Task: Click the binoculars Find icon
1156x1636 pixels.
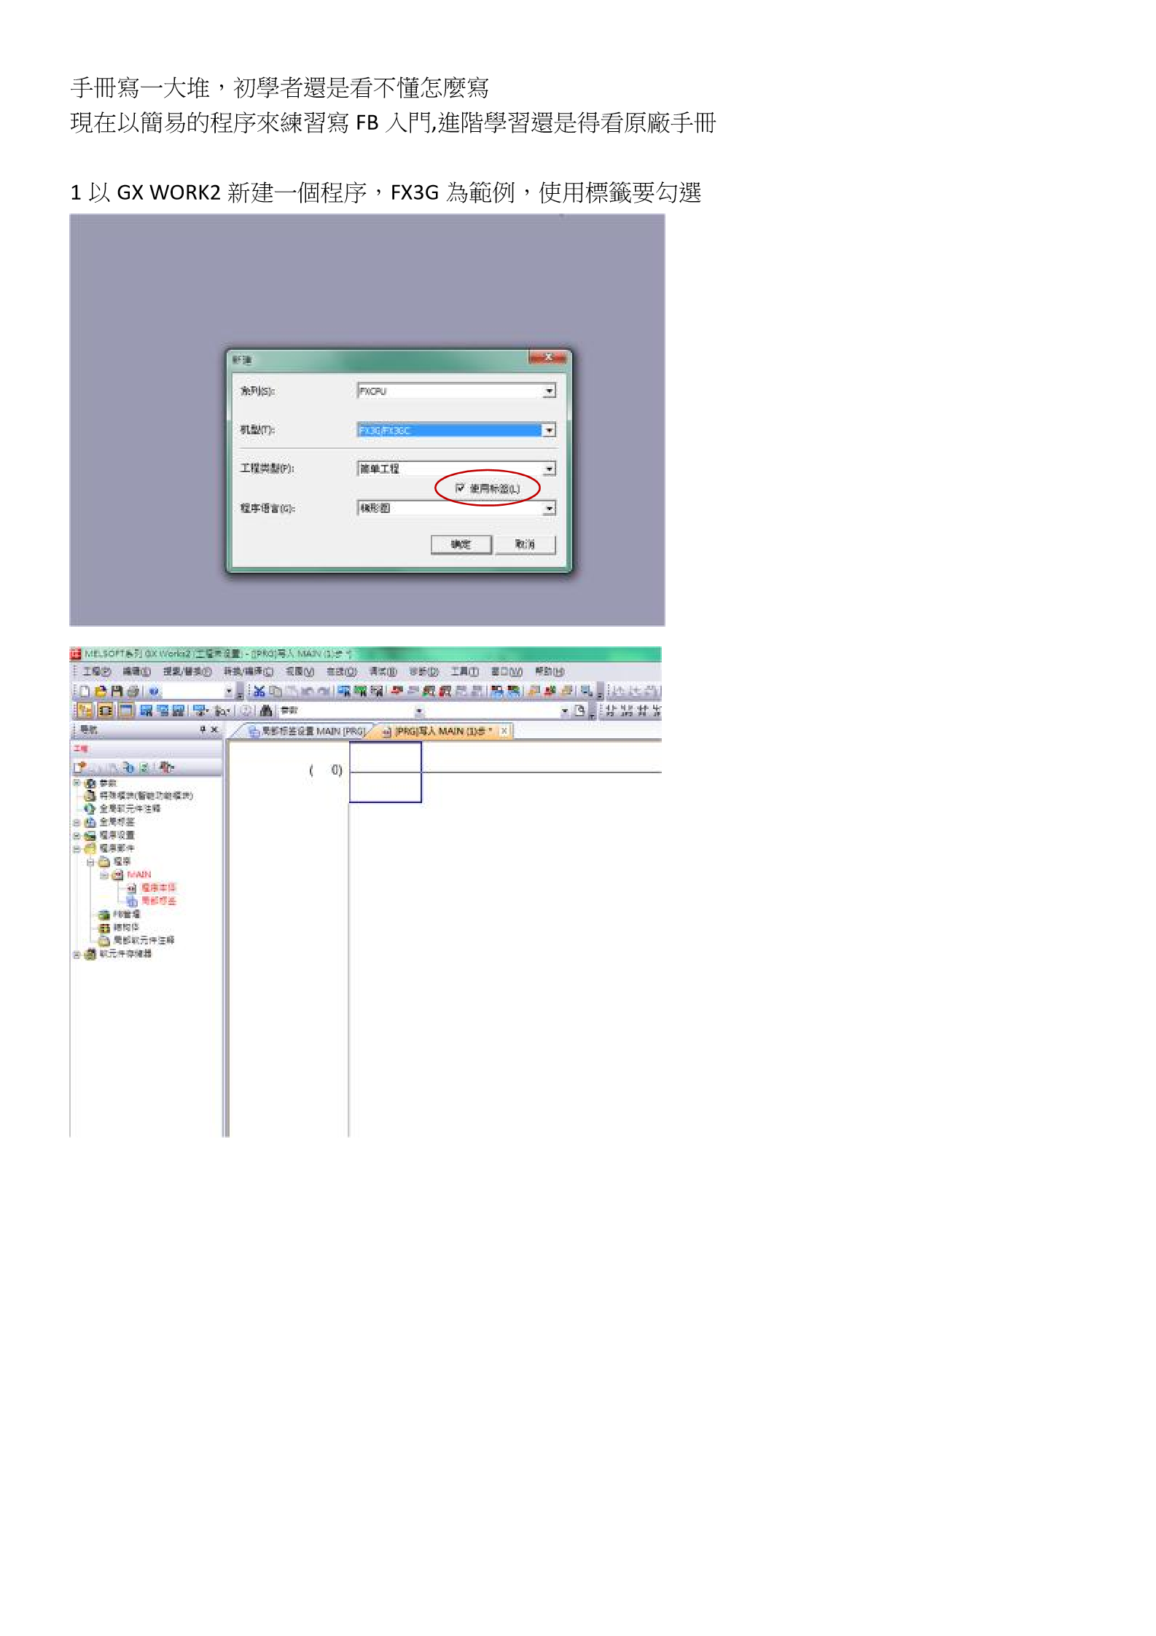Action: tap(266, 711)
